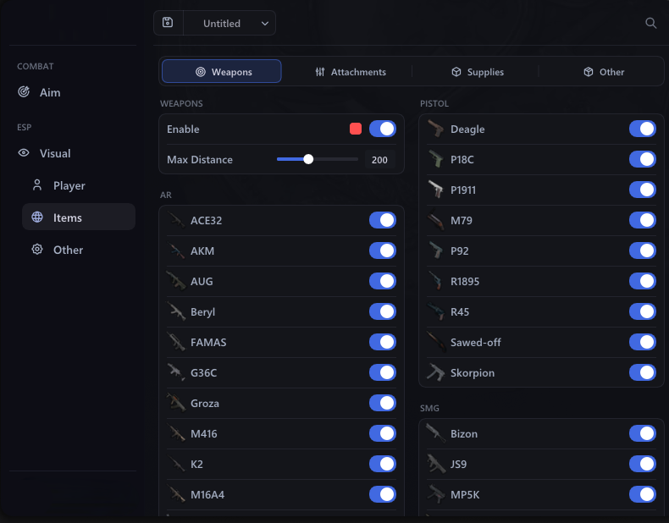Click the Max Distance slider handle

pos(308,159)
